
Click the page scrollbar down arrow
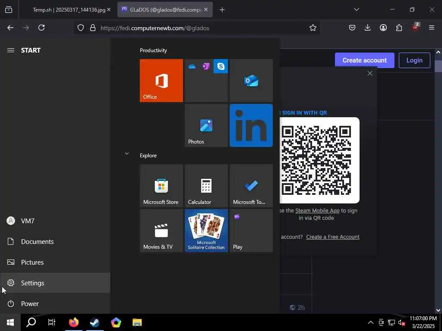pos(439,310)
